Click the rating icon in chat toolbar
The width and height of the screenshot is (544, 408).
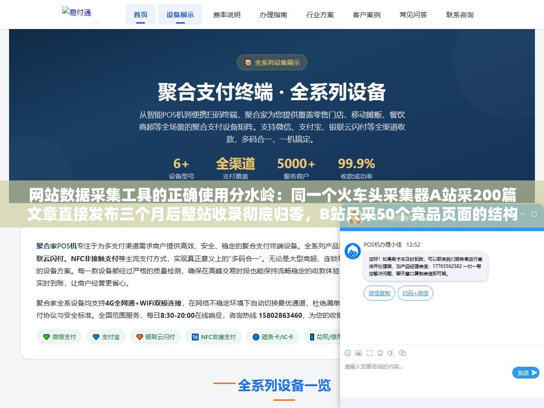coord(380,353)
